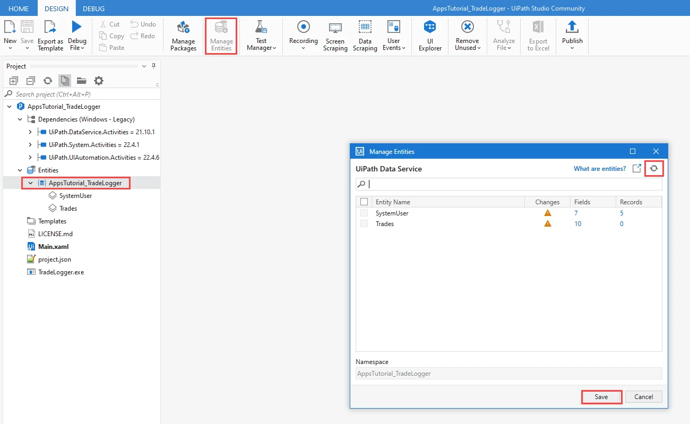Image resolution: width=690 pixels, height=424 pixels.
Task: Tick the select-all checkbox beside Entity Name
Action: pyautogui.click(x=364, y=202)
